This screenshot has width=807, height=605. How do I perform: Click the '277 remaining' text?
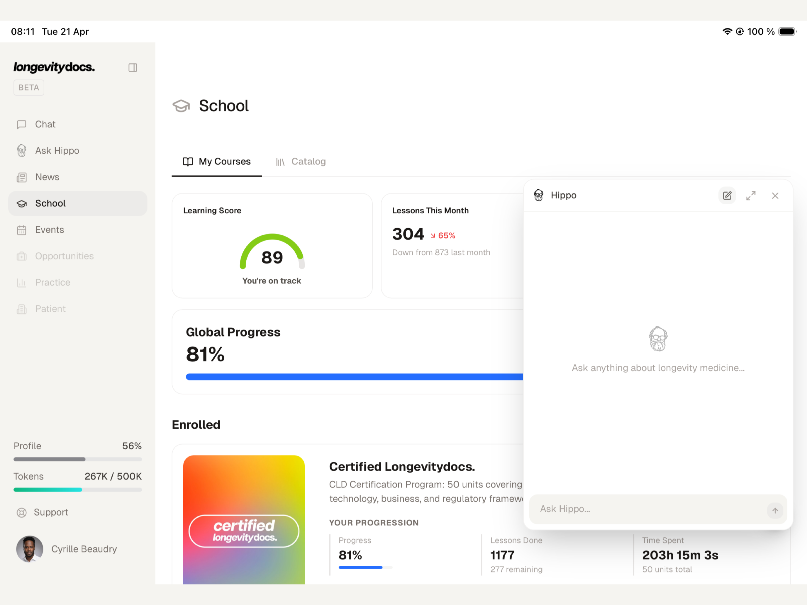(516, 570)
